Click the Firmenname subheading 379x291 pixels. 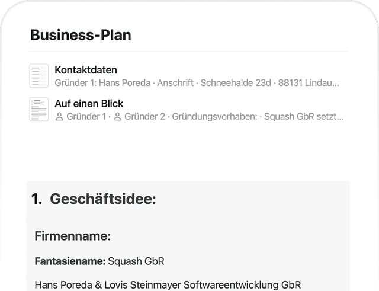73,236
